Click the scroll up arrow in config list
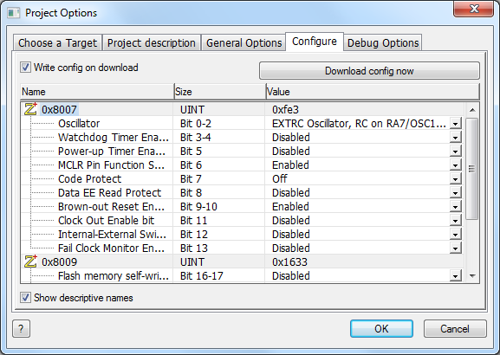500x355 pixels. tap(472, 110)
